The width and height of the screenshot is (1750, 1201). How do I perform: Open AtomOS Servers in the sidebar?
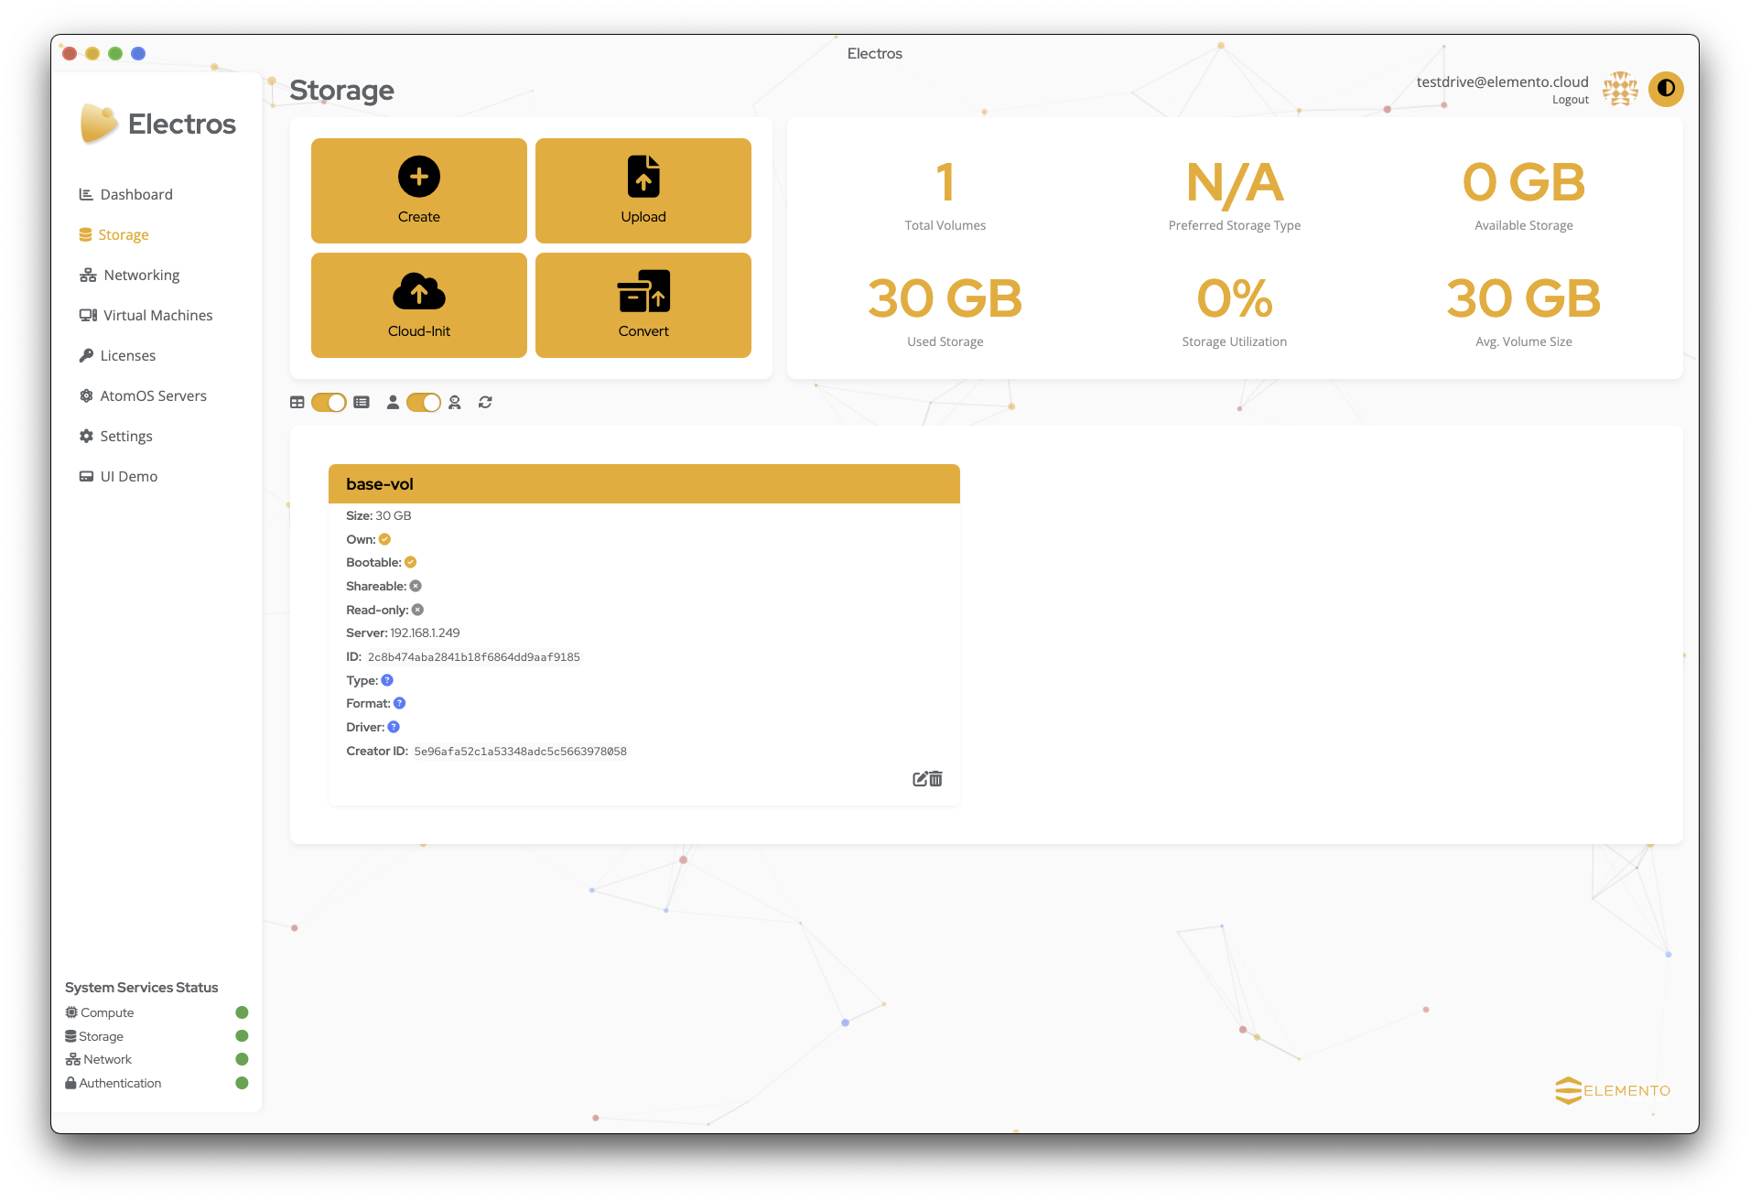coord(143,395)
